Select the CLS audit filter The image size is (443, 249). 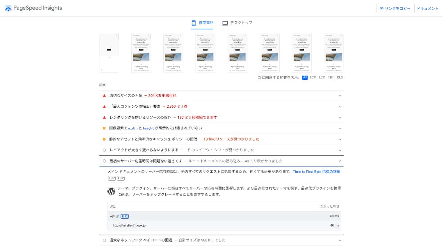[x=340, y=77]
